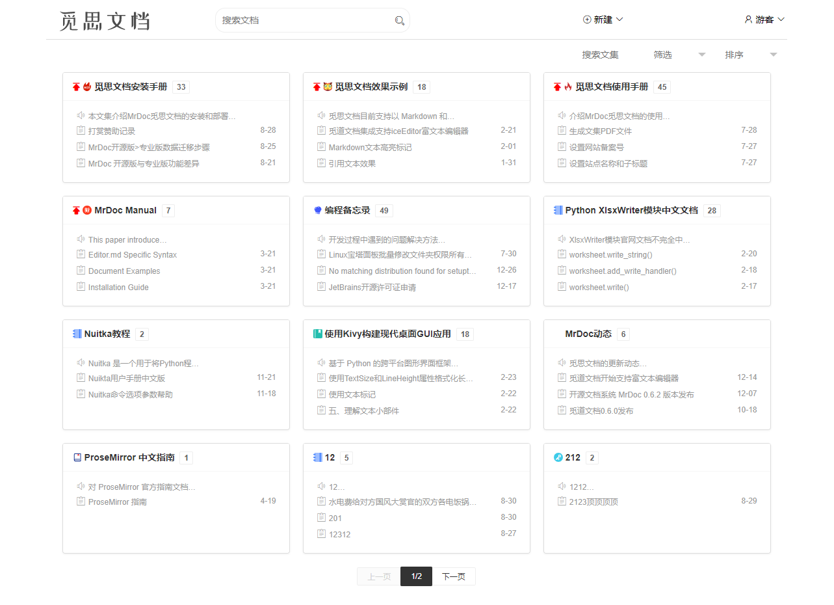Click the notebook icon beside Python XlsxWriter
Screen dimensions: 834x605
click(558, 210)
